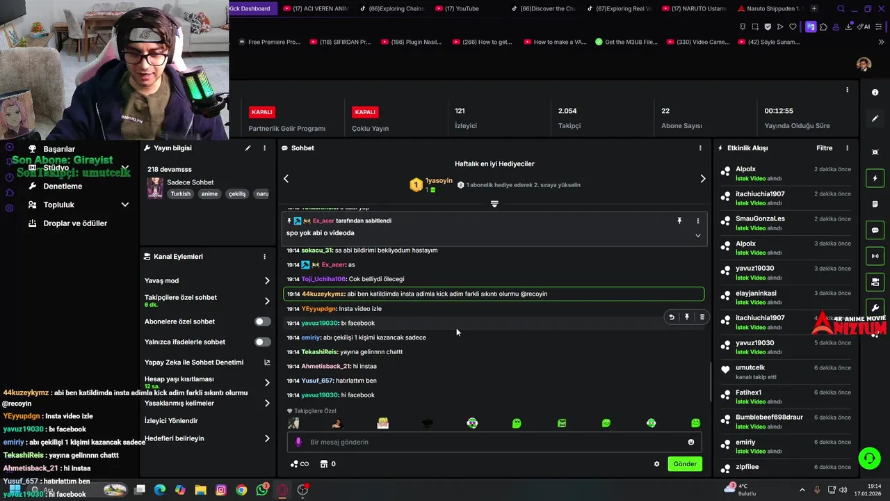Open the chat settings gear icon
The height and width of the screenshot is (501, 890).
pos(656,464)
